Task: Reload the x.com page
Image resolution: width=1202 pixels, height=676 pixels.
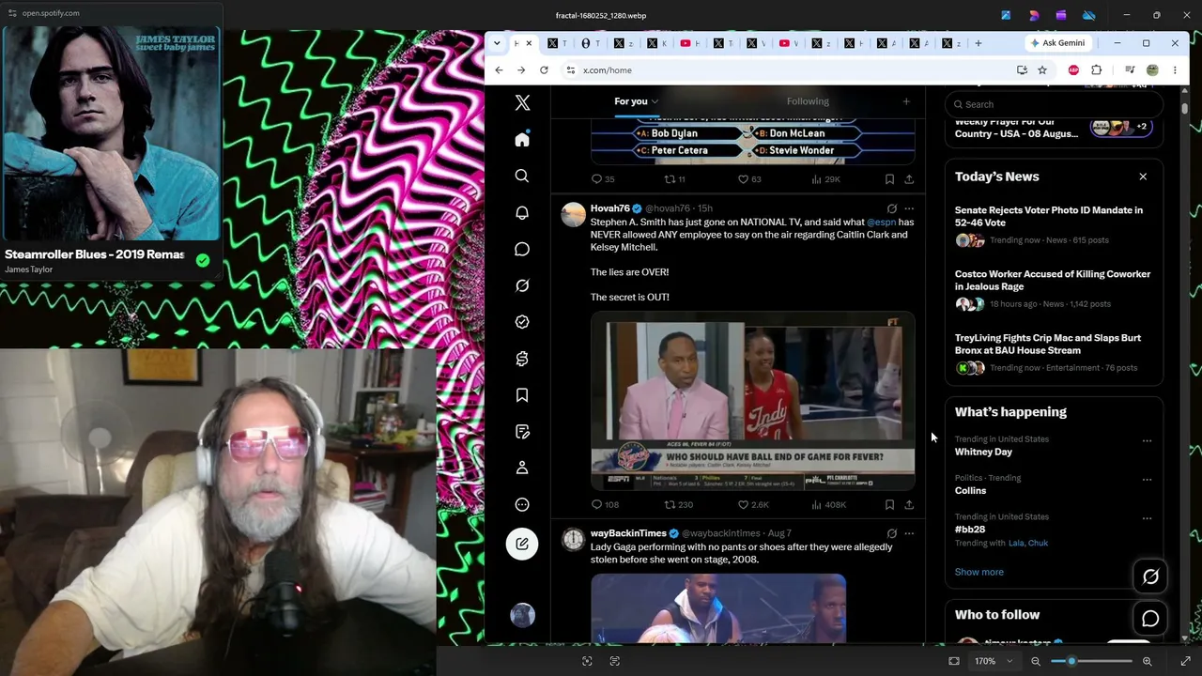Action: click(544, 70)
